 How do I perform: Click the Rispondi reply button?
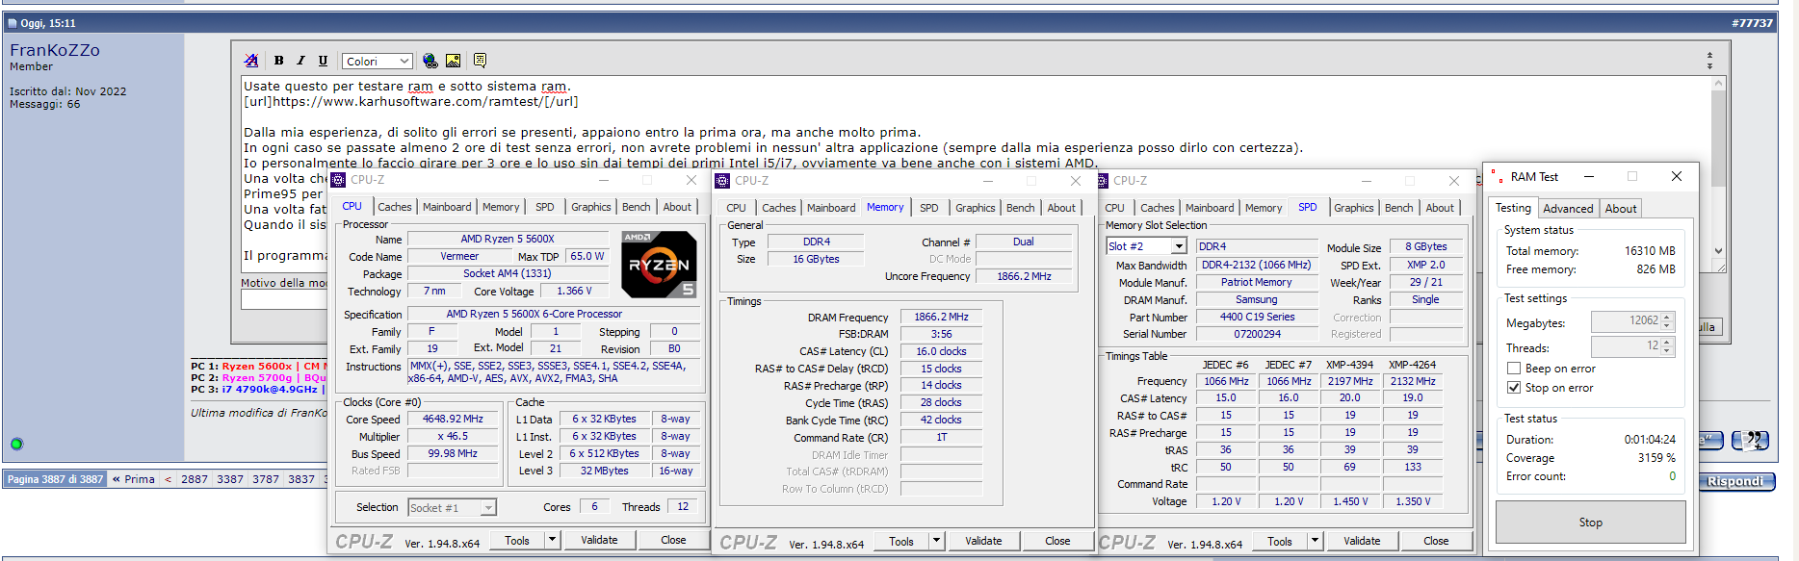pos(1735,481)
